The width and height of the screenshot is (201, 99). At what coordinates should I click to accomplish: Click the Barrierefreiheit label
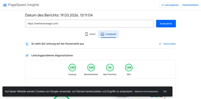pos(91,74)
